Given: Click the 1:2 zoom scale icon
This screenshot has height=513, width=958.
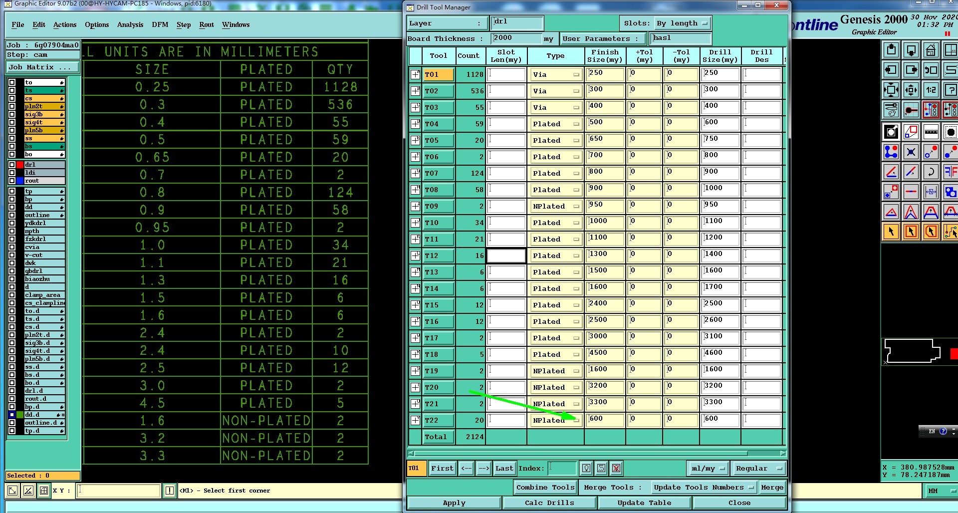Looking at the screenshot, I should pos(931,90).
